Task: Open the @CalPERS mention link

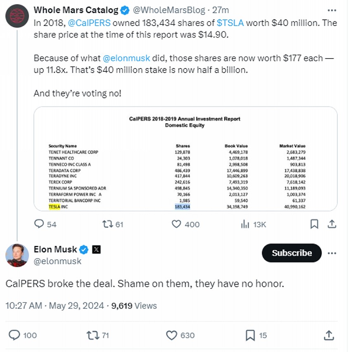Action: coord(90,23)
